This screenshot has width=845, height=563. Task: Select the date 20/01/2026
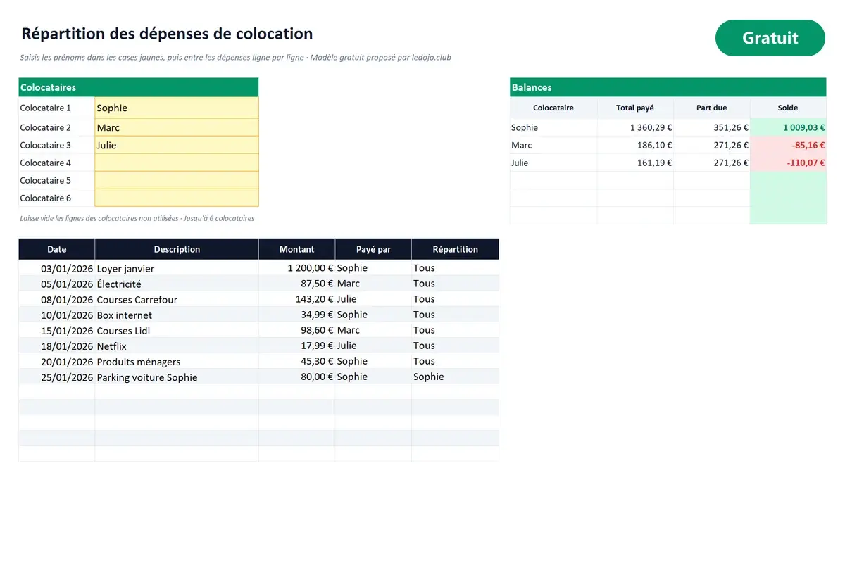(x=57, y=361)
